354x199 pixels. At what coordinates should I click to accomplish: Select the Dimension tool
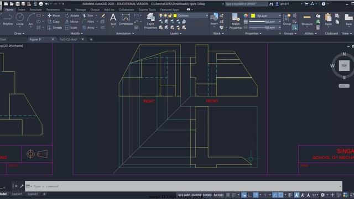click(x=126, y=19)
